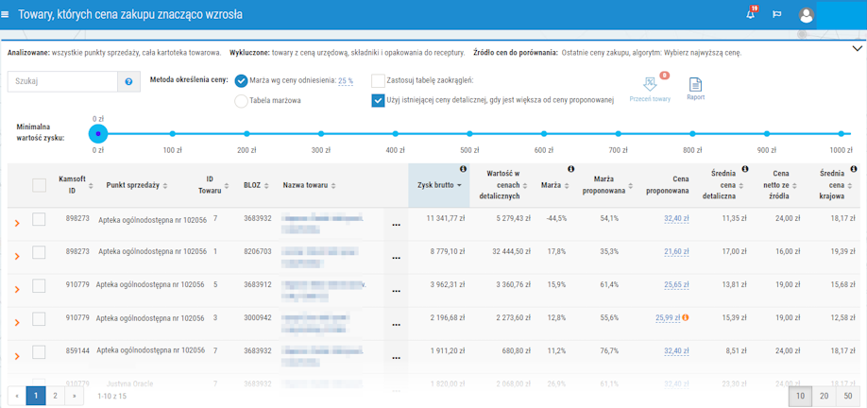Click info icon above Zysk brutto column

coord(463,169)
